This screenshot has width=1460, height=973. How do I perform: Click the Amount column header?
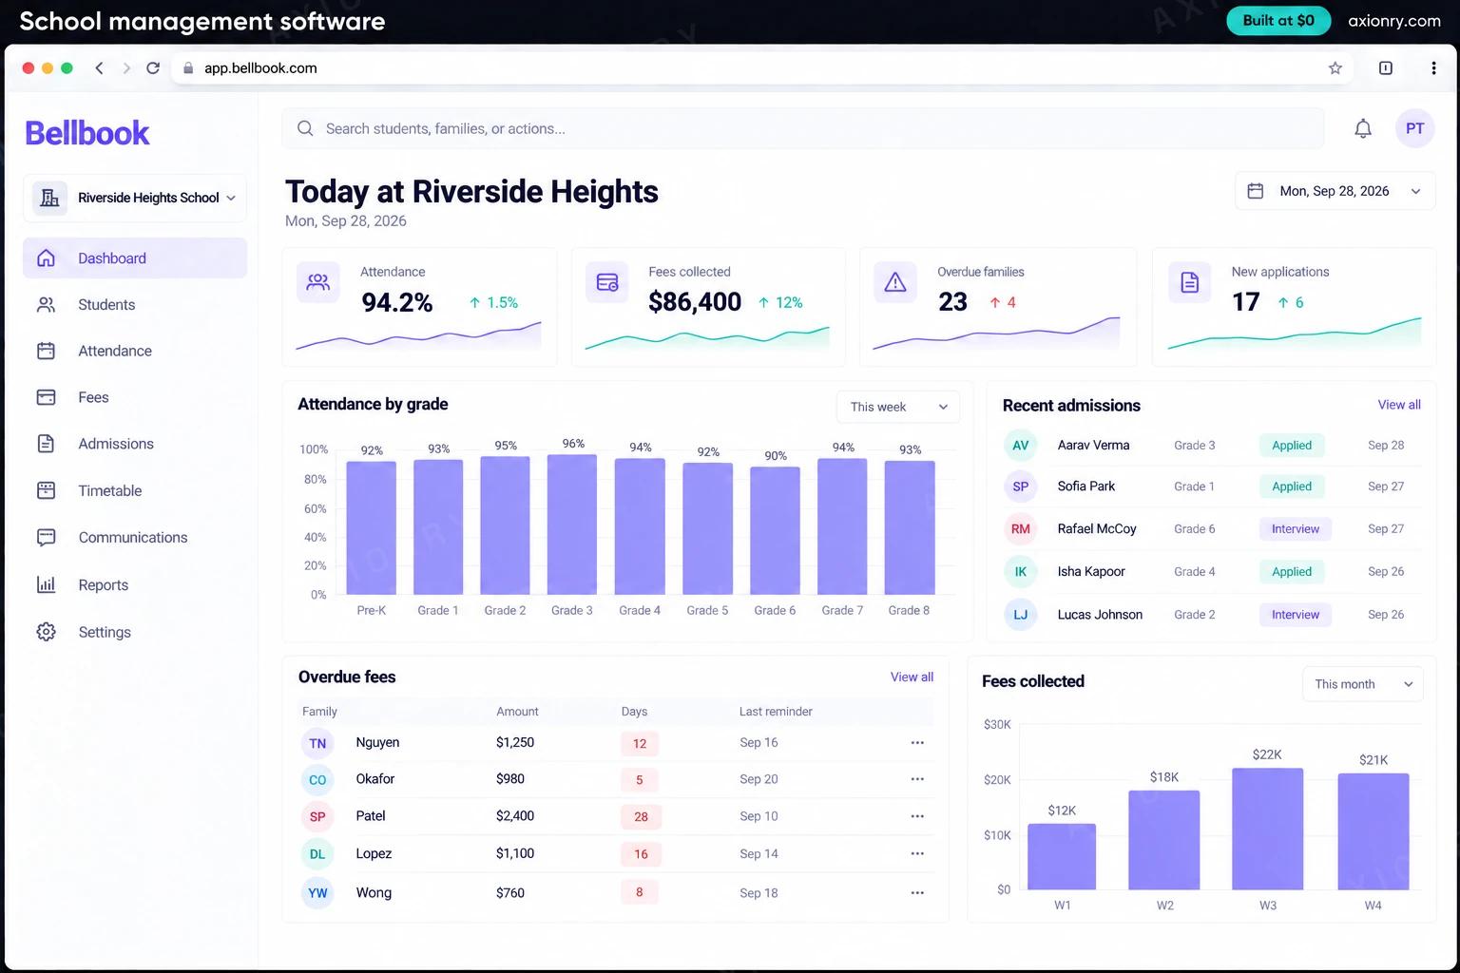(x=517, y=711)
